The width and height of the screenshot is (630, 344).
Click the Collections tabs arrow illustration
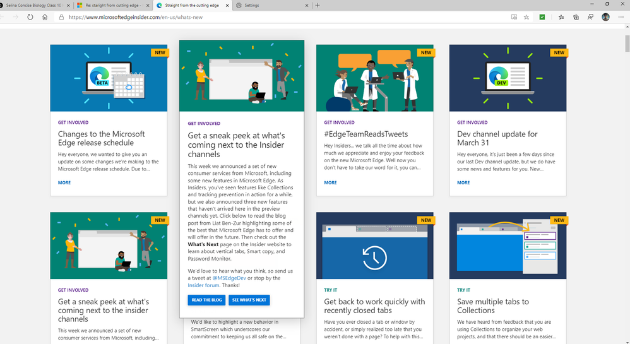508,246
